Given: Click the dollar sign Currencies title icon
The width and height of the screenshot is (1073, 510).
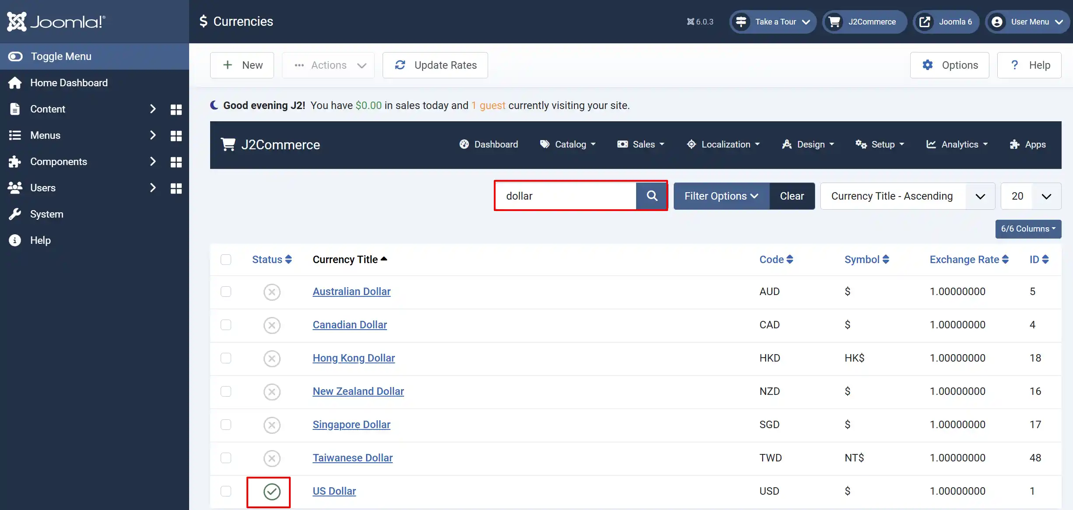Looking at the screenshot, I should click(x=203, y=21).
